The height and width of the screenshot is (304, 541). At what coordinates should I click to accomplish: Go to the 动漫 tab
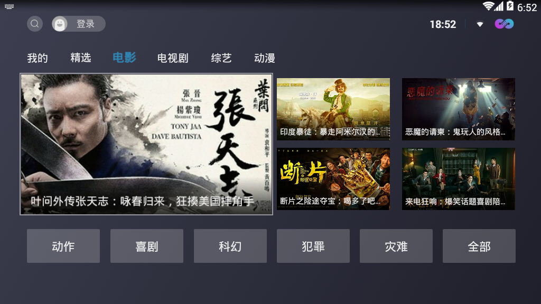tap(265, 58)
